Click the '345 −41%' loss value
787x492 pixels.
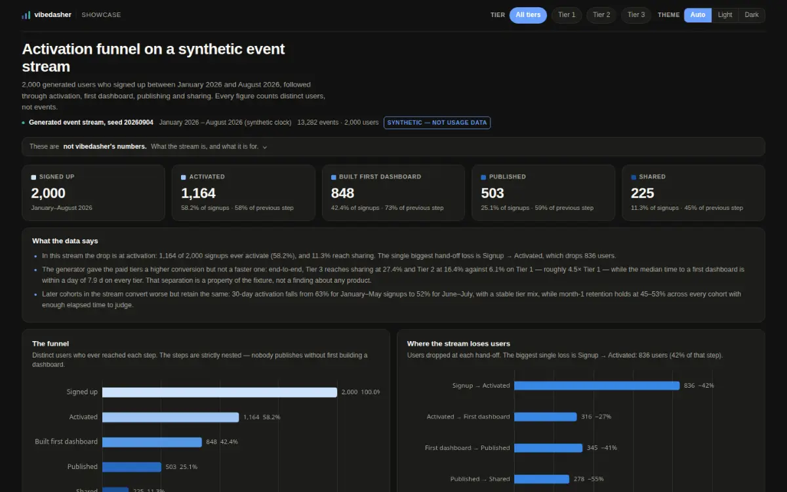click(x=601, y=448)
